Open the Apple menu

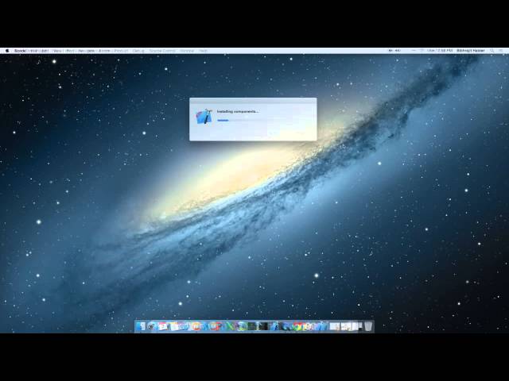click(7, 51)
